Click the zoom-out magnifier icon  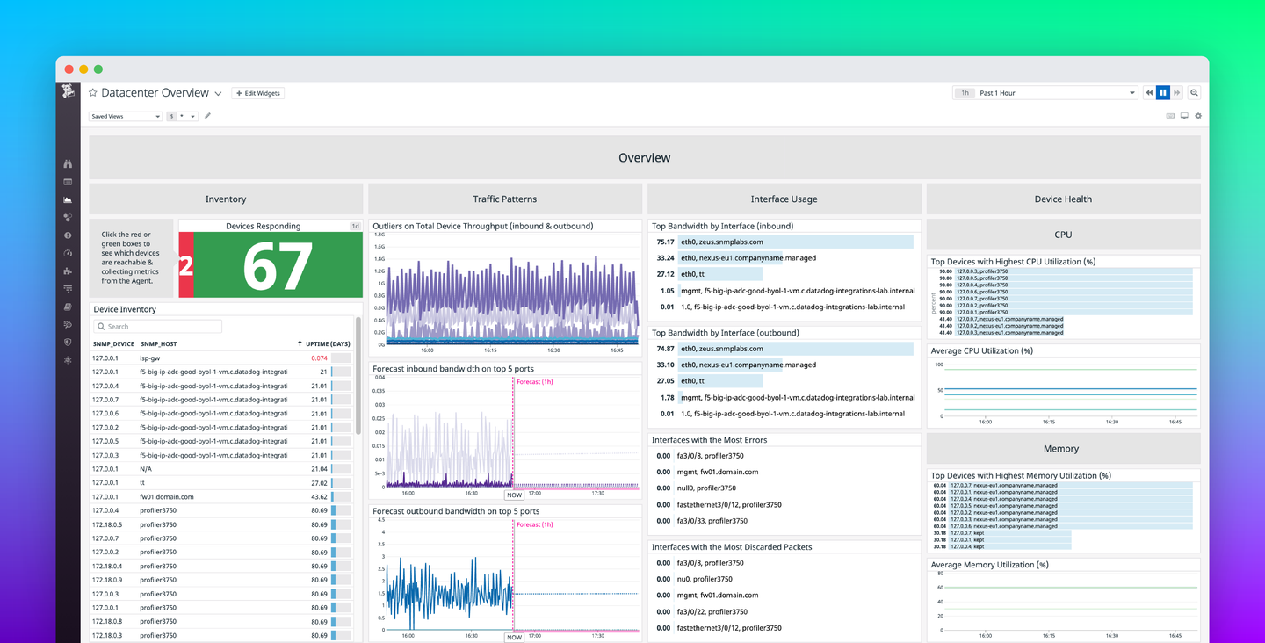pyautogui.click(x=1194, y=93)
